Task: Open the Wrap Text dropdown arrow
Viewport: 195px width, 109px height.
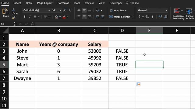Action: tap(126, 10)
